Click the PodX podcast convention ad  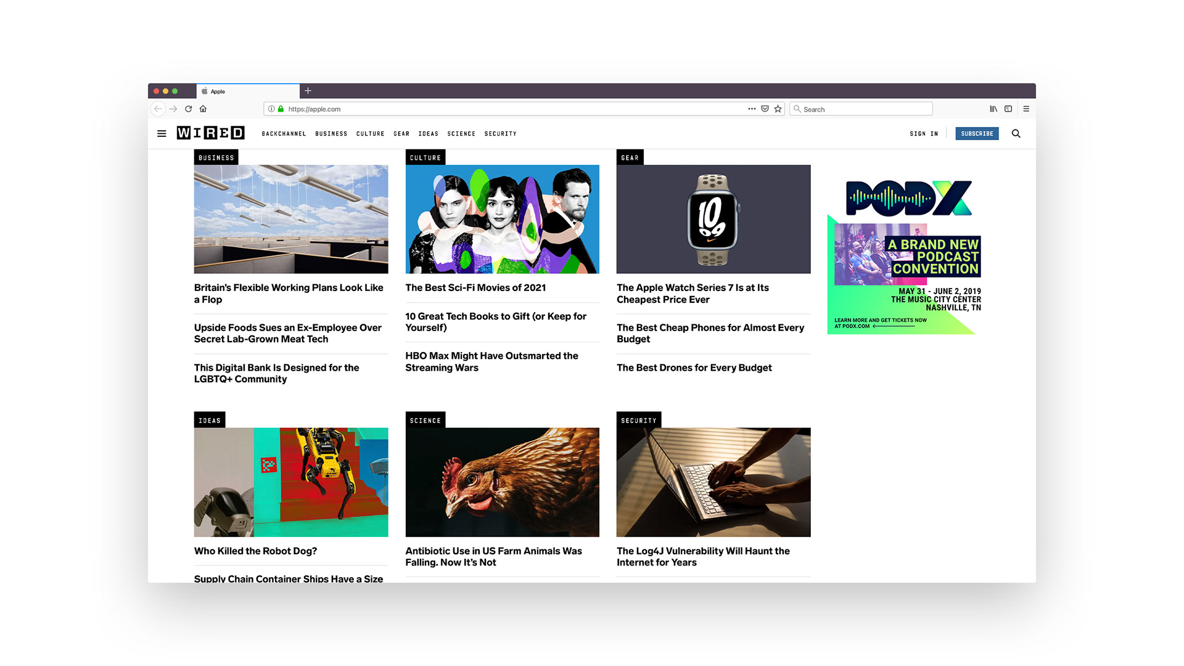coord(904,257)
